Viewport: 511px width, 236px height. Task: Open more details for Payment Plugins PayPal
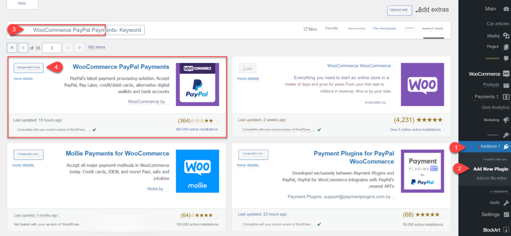tap(248, 165)
